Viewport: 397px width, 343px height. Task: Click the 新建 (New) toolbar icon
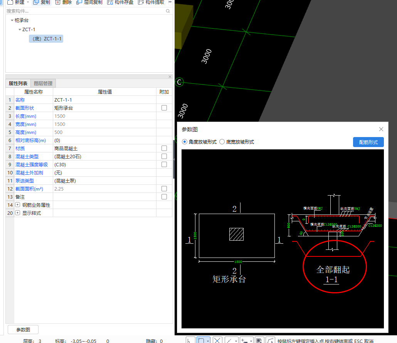[10, 2]
